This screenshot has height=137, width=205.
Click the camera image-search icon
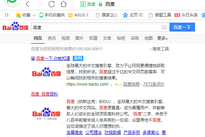(164, 27)
